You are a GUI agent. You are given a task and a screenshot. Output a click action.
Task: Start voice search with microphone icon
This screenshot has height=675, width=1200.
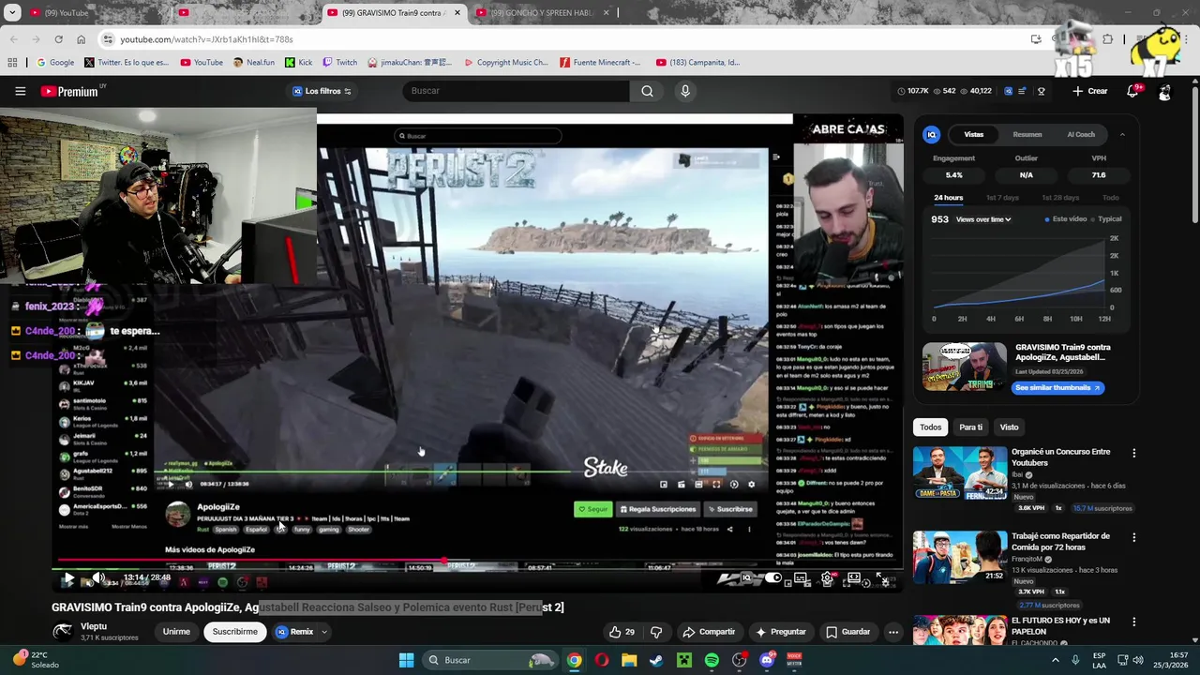685,91
